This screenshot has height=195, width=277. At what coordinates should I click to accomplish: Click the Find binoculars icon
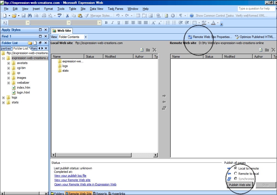[30, 16]
